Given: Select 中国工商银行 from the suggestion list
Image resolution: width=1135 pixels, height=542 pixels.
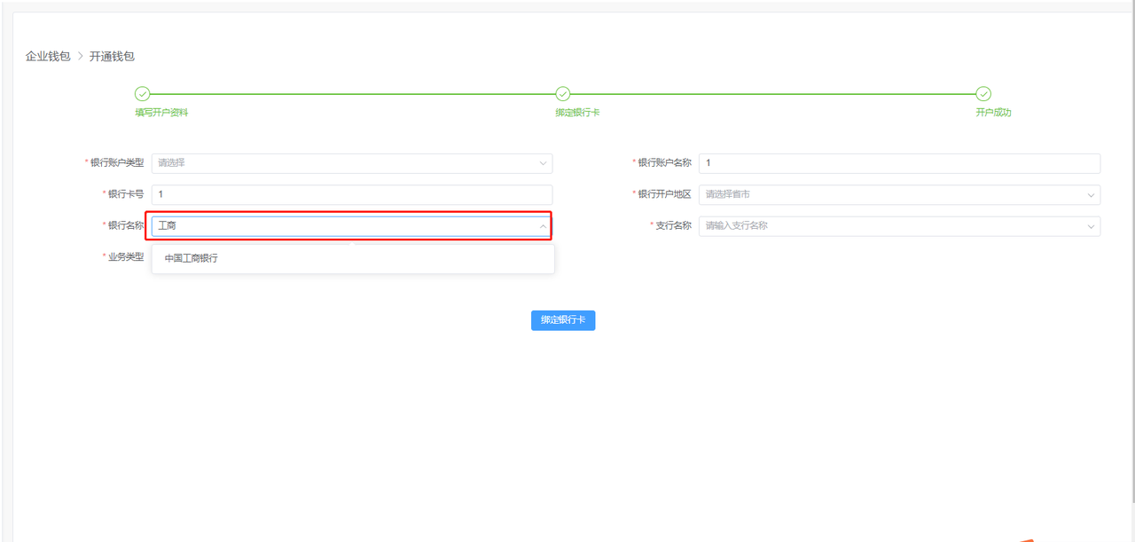Looking at the screenshot, I should click(x=192, y=258).
